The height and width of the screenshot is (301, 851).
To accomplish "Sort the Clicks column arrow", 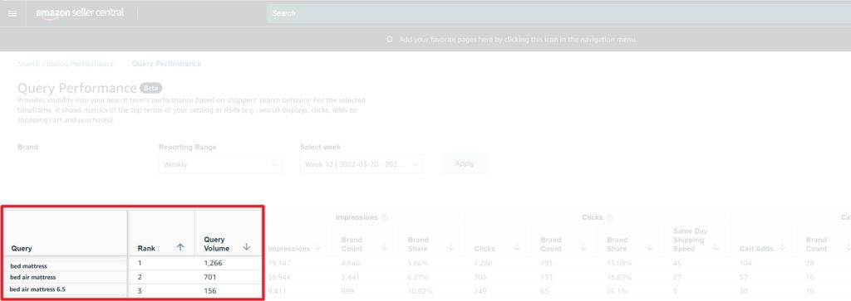I will 517,247.
